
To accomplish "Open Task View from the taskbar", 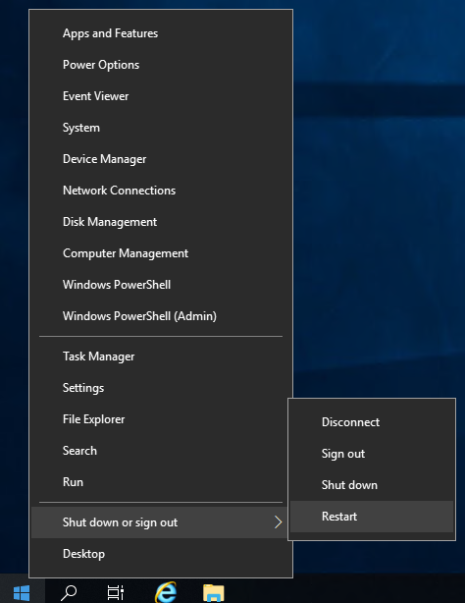I will 116,592.
